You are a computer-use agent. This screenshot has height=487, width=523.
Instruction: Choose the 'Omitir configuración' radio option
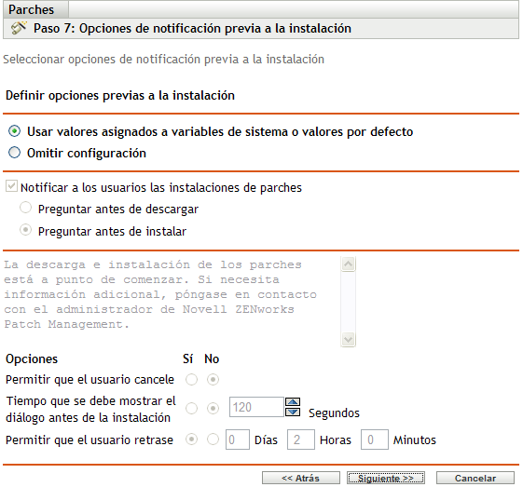pyautogui.click(x=14, y=153)
